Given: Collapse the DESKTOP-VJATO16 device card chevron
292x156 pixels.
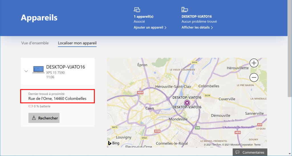Looking at the screenshot, I should 26,71.
